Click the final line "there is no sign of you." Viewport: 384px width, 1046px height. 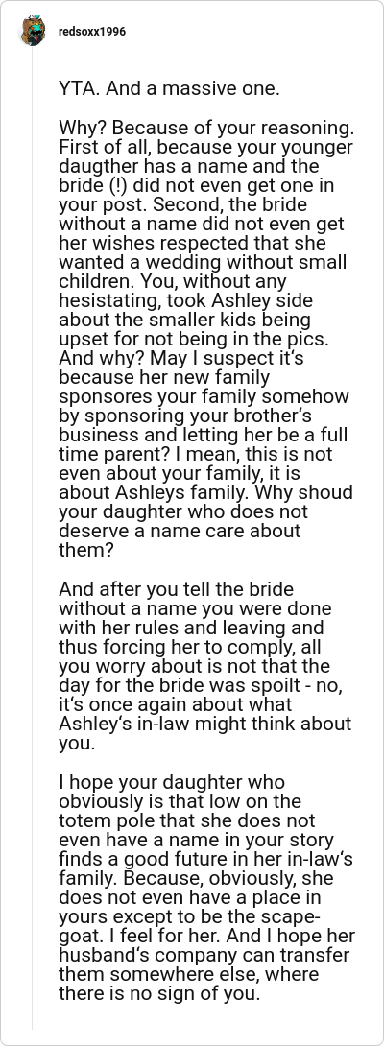[x=159, y=993]
